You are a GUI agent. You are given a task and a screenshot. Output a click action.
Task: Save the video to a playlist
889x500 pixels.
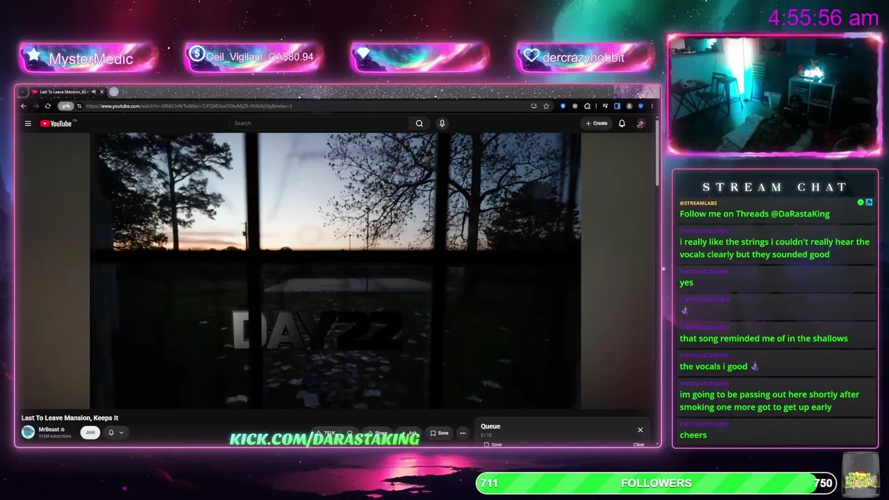pyautogui.click(x=440, y=433)
